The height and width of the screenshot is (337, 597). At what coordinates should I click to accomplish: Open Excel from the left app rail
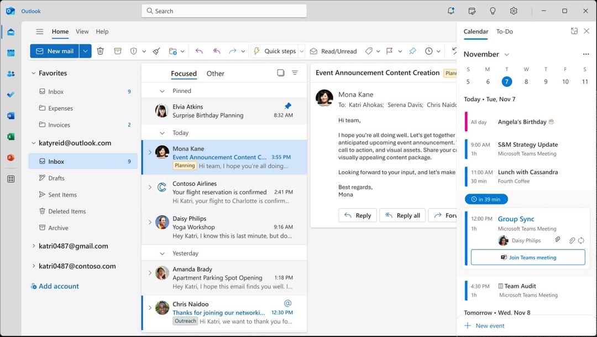(x=10, y=136)
